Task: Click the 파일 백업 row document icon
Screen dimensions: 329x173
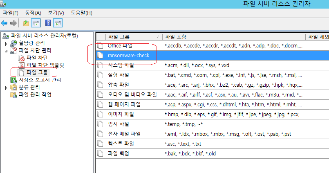Action: 100,153
